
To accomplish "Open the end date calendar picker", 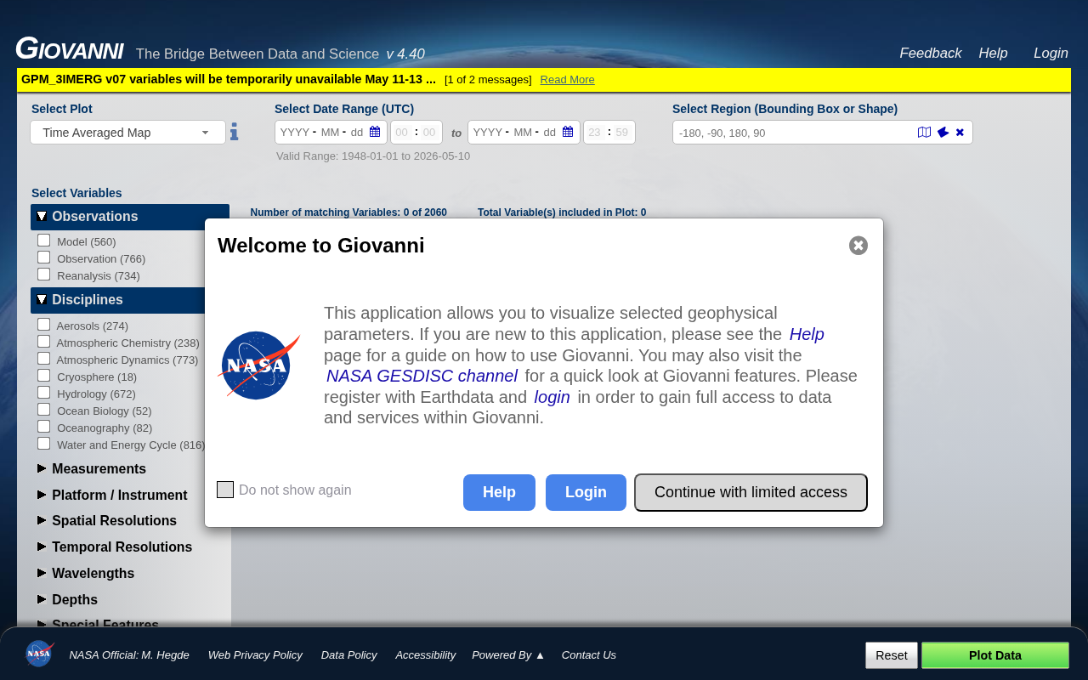I will tap(568, 132).
